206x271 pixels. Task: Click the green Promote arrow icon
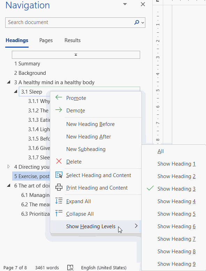click(59, 97)
